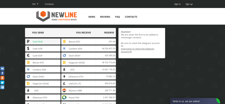Select Cash USD to send
Viewport: 225px width, 104px height.
(43, 49)
